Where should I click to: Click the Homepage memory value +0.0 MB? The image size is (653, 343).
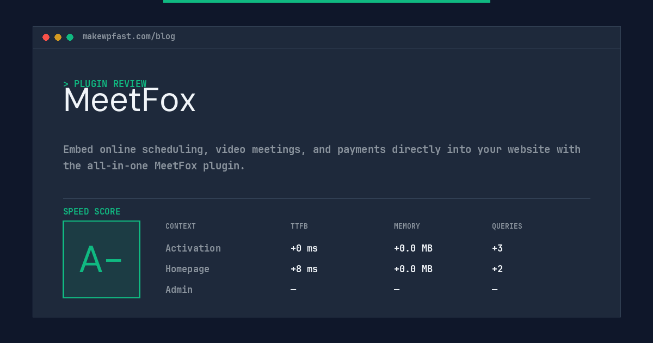(414, 269)
